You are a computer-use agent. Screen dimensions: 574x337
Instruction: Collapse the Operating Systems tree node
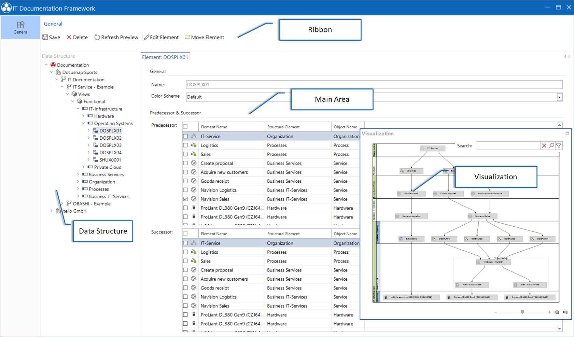[83, 123]
